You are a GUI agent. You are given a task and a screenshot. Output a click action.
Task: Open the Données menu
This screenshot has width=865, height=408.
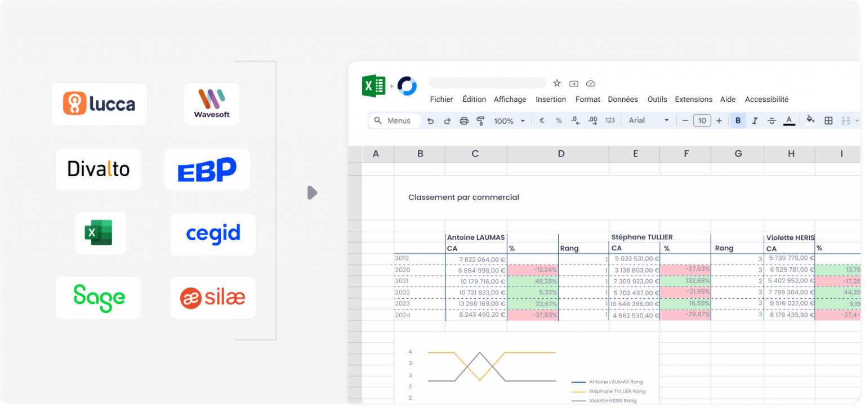tap(623, 99)
